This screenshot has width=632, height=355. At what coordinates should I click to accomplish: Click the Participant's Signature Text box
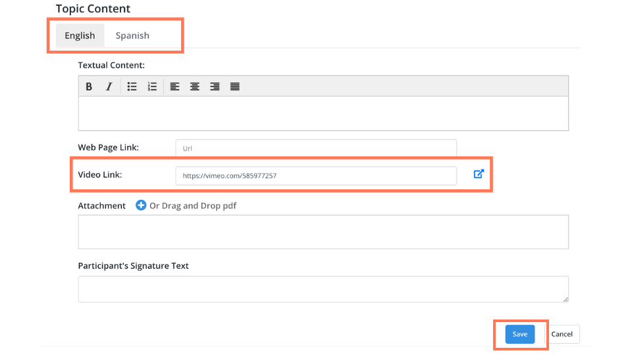pyautogui.click(x=323, y=289)
